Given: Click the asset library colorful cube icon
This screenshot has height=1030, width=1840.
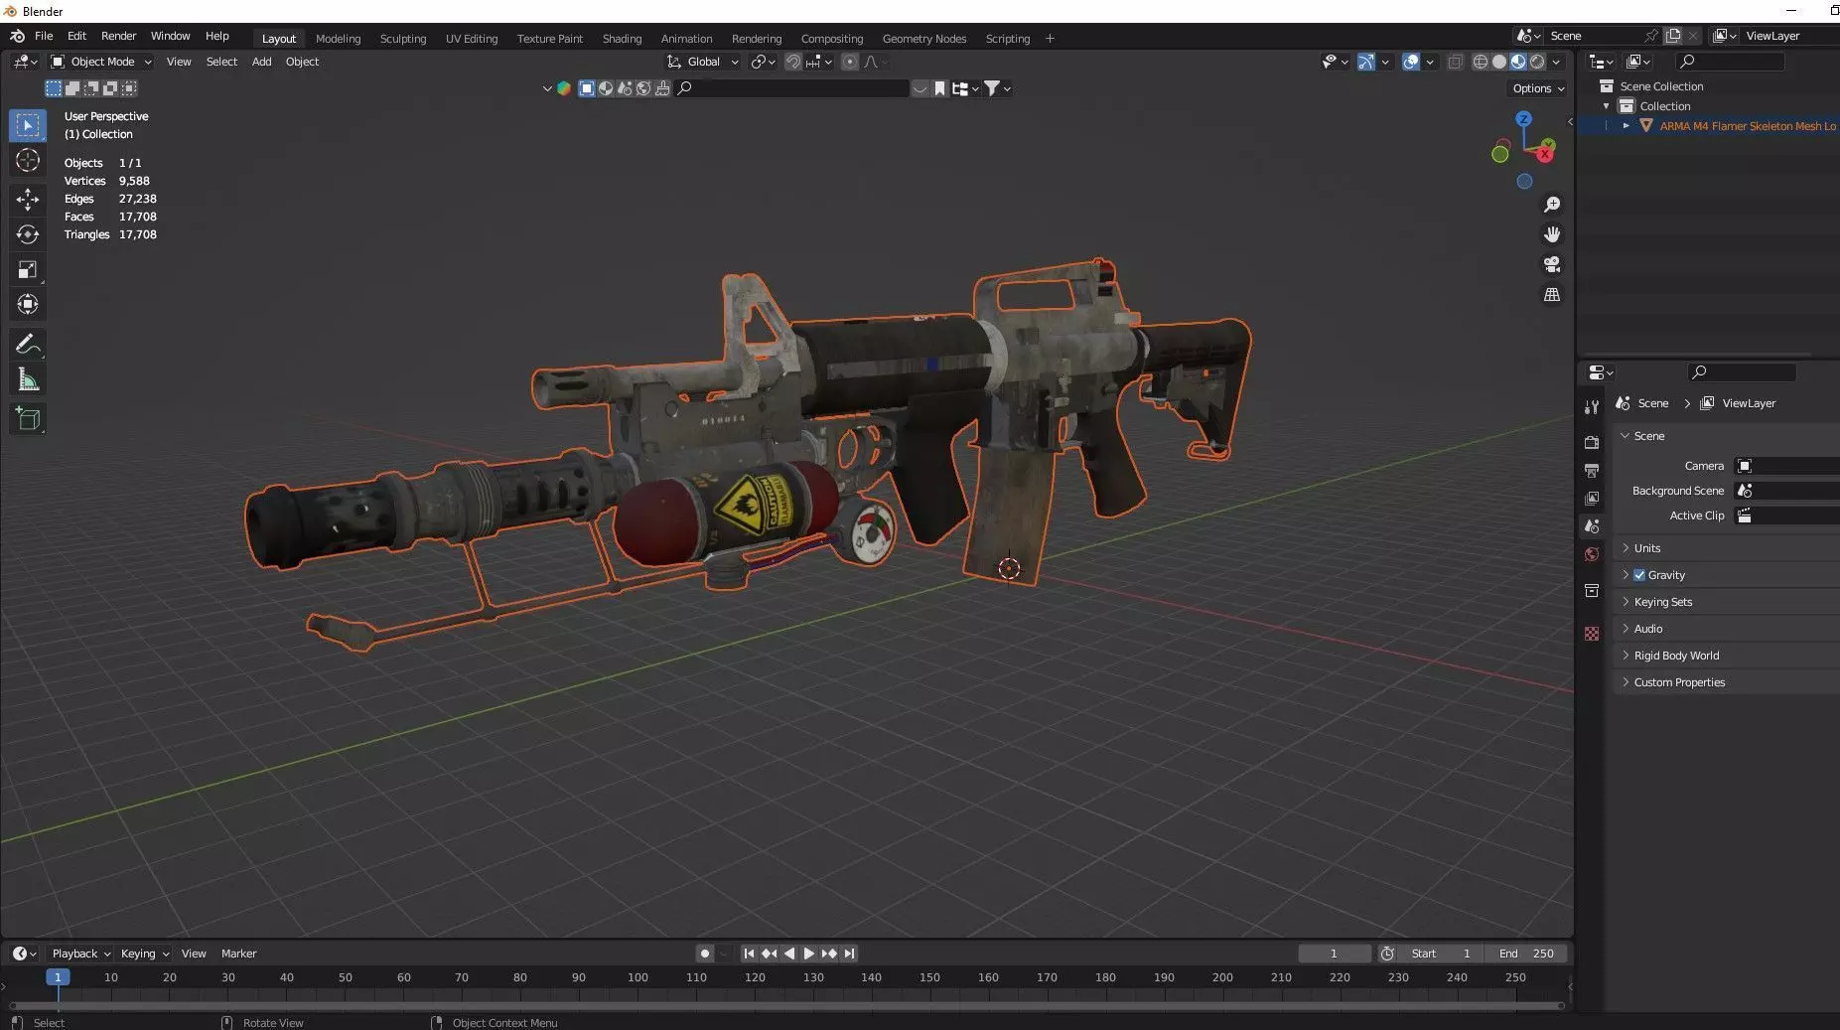Looking at the screenshot, I should pos(564,88).
